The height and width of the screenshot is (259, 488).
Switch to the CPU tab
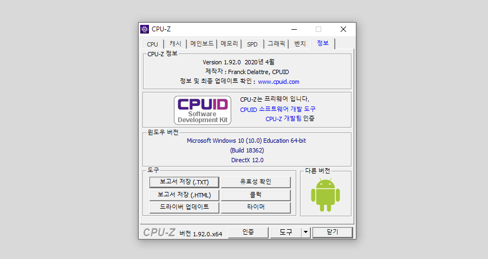click(x=153, y=44)
